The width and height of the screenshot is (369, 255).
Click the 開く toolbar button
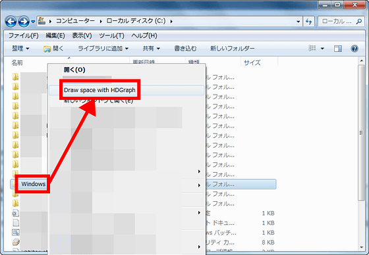coord(53,49)
